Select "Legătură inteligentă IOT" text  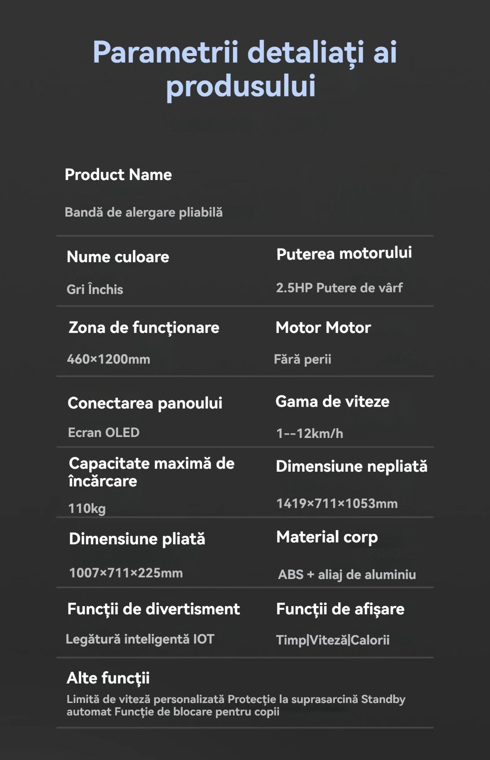140,639
